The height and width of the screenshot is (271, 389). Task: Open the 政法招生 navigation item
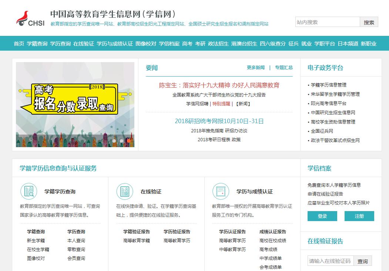tap(218, 44)
